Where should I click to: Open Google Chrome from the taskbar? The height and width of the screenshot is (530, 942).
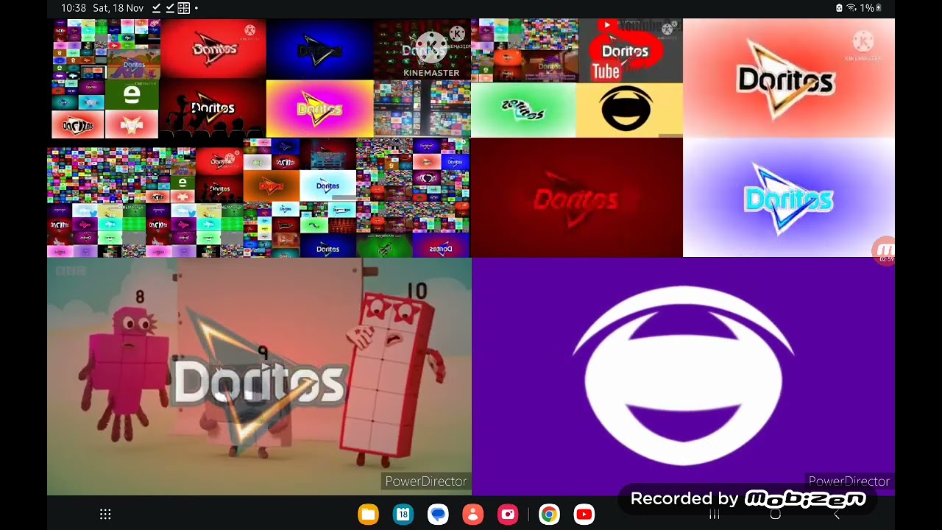pos(549,515)
